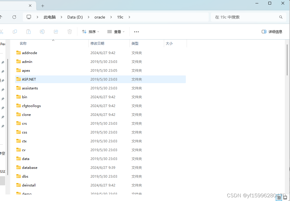Paste the clipboard contents
This screenshot has height=201, width=290.
29,32
